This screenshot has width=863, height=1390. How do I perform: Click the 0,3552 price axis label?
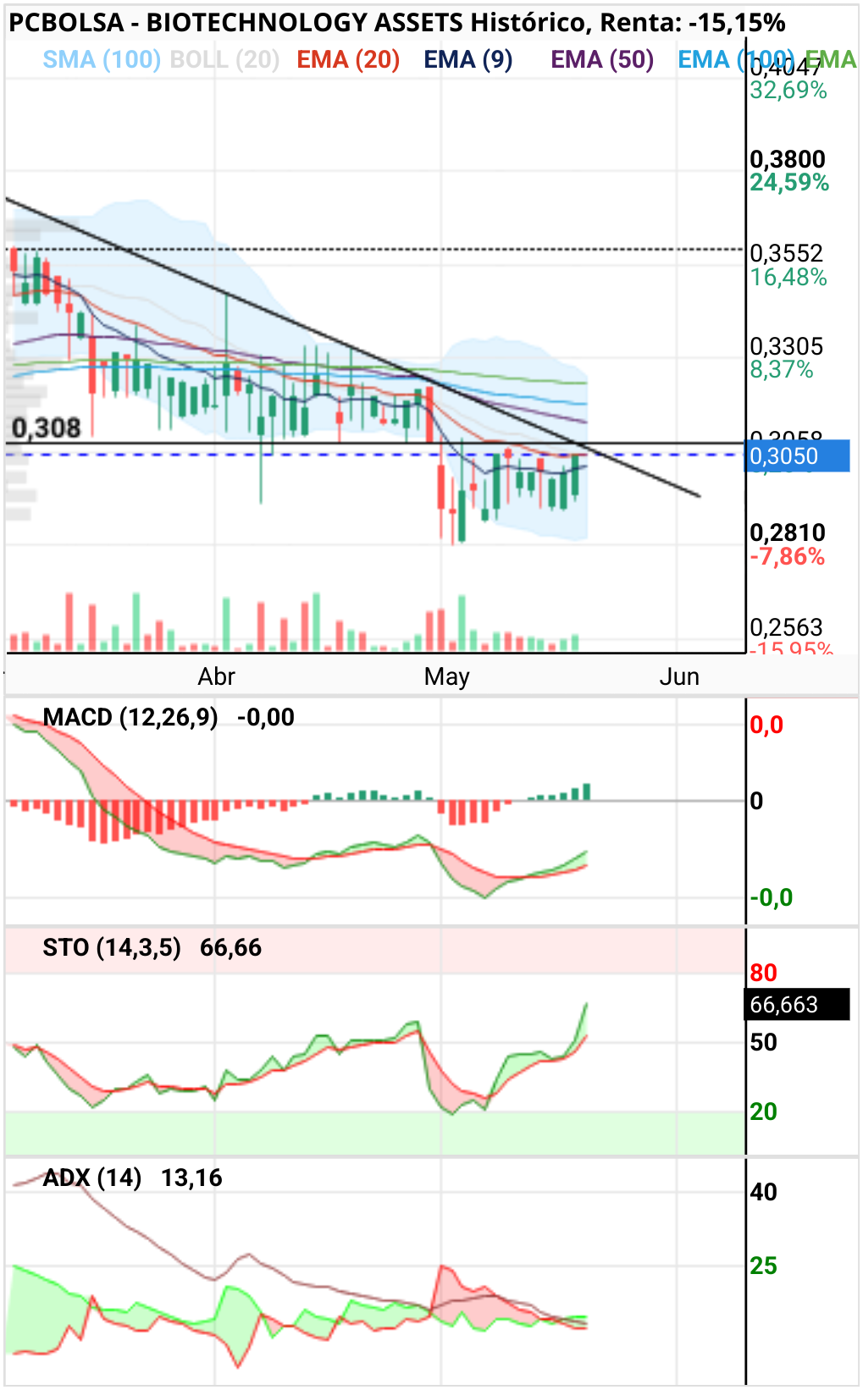click(x=787, y=253)
